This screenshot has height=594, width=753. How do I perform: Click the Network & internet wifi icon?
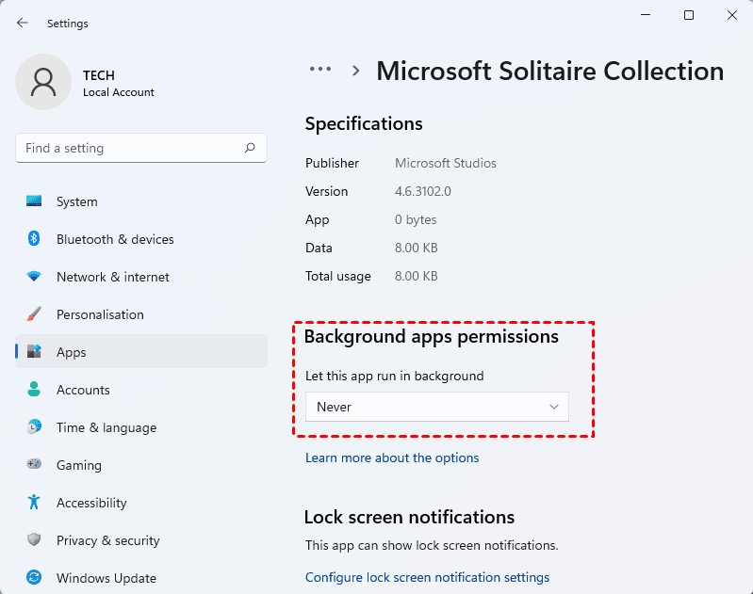(34, 277)
